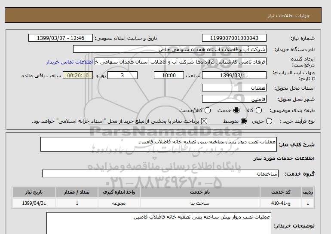
Task: Click label طبقه بندی موضوعی
Action: click(x=292, y=110)
